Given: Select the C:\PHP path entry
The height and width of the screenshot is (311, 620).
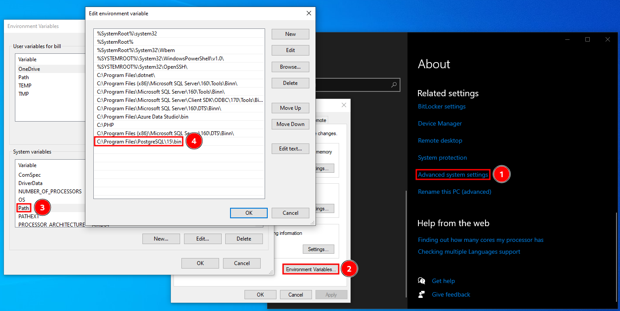Looking at the screenshot, I should coord(105,125).
